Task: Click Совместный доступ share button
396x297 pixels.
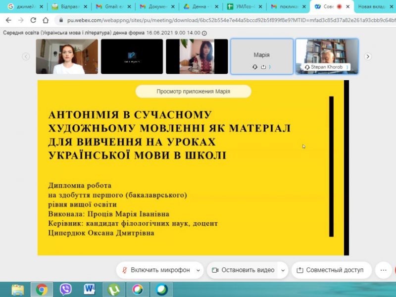Action: [x=330, y=270]
